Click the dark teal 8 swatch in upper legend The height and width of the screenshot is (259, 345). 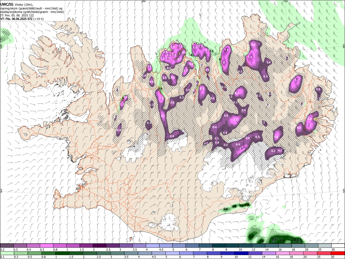point(218,246)
